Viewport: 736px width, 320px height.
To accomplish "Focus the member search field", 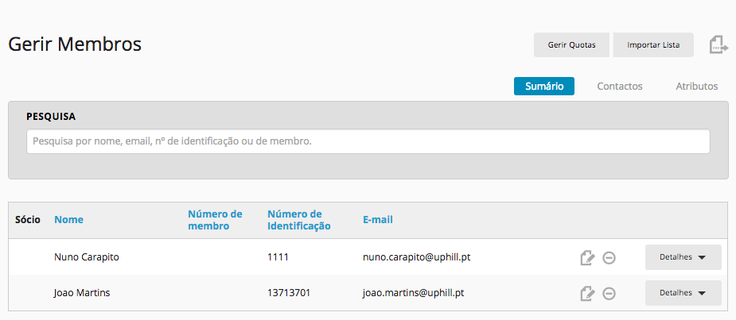I will click(368, 141).
